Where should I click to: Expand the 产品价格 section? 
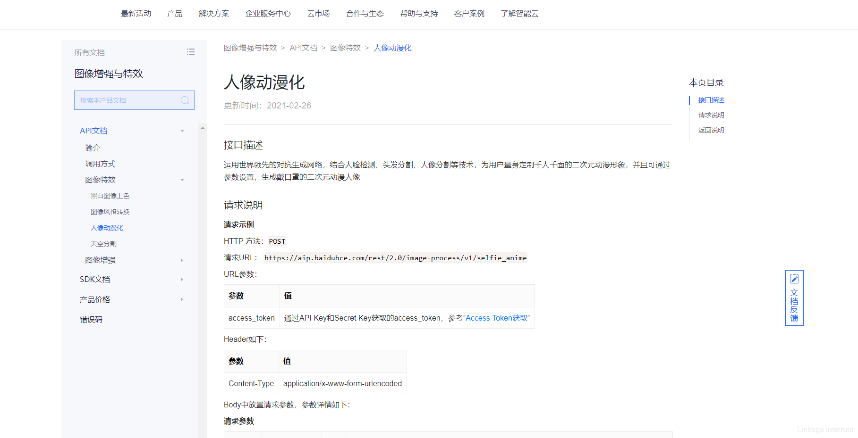point(182,299)
